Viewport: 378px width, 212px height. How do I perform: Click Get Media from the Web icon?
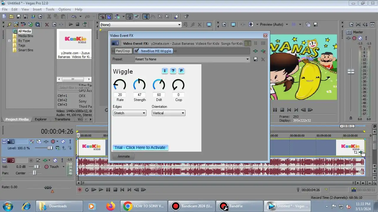coord(38,24)
